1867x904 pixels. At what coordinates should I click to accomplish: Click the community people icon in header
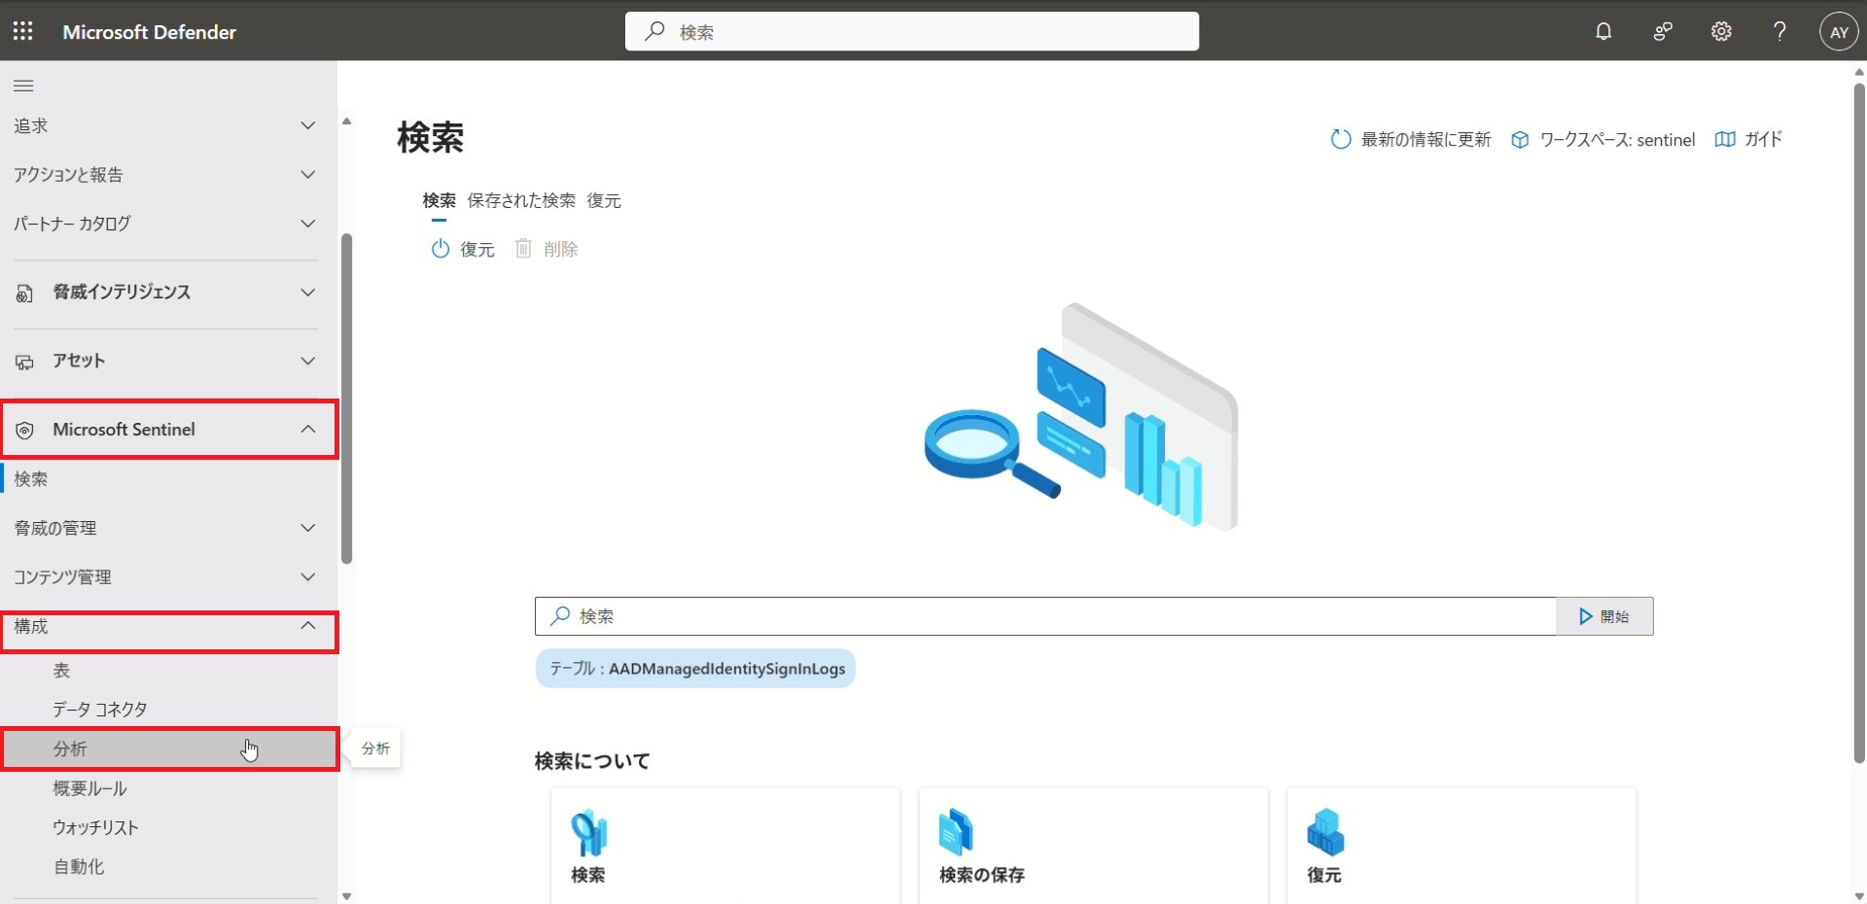pyautogui.click(x=1663, y=31)
